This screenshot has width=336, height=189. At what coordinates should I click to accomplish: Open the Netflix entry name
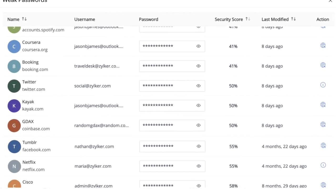(x=29, y=162)
